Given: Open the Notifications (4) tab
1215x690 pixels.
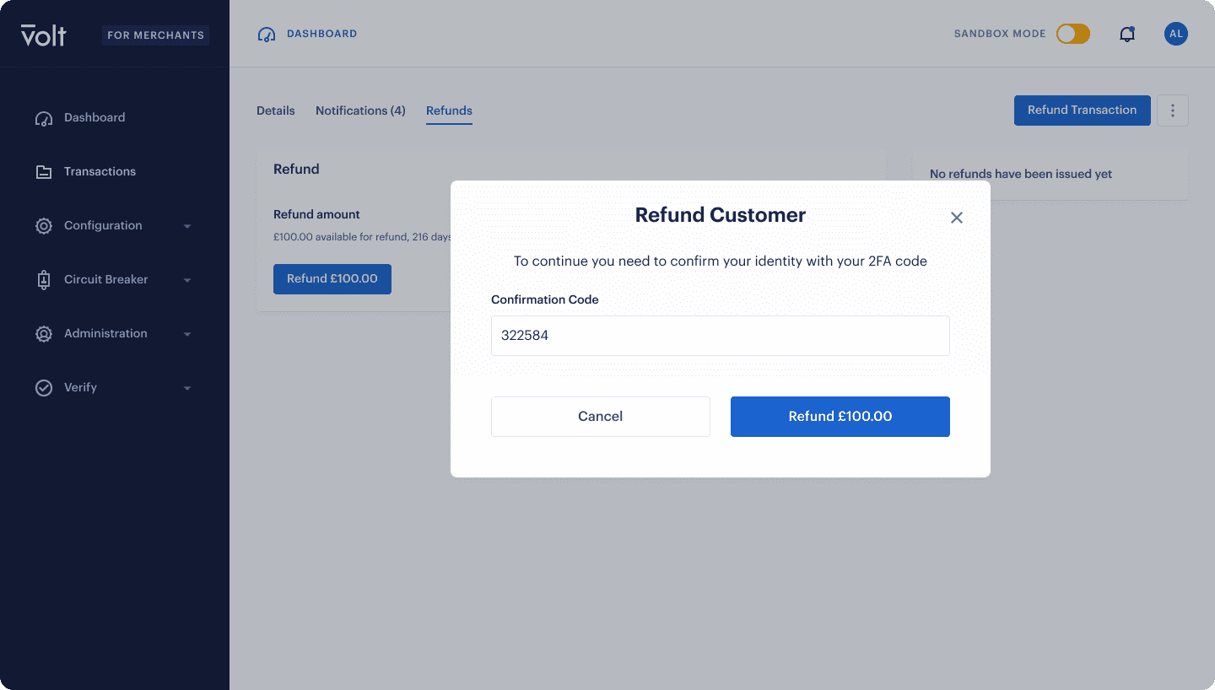Looking at the screenshot, I should [x=360, y=111].
